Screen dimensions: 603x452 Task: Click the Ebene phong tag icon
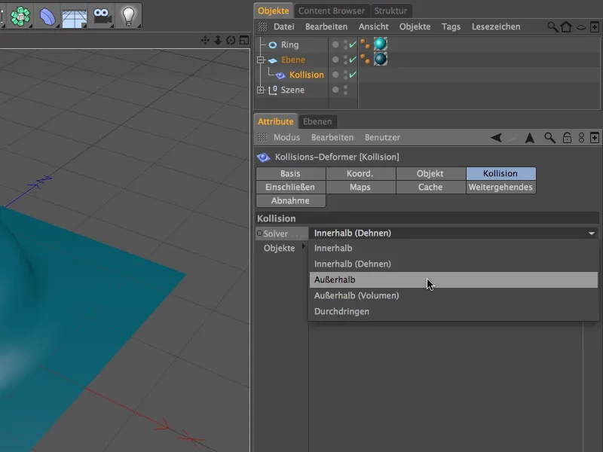(x=366, y=59)
